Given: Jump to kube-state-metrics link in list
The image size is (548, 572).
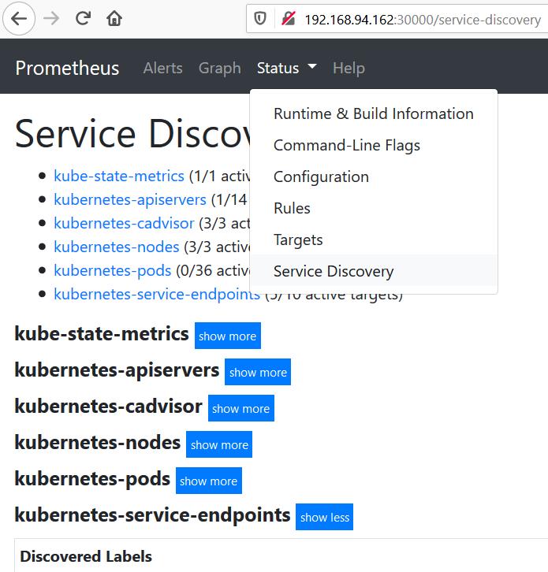Looking at the screenshot, I should (x=119, y=176).
